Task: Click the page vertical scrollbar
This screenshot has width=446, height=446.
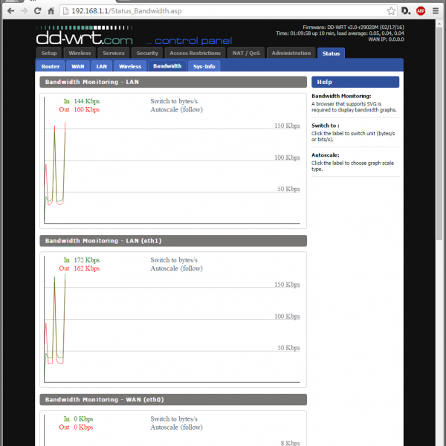Action: click(441, 149)
